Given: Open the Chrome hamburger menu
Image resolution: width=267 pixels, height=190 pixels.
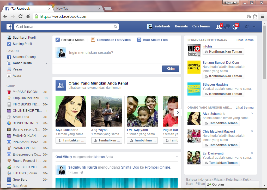Looking at the screenshot, I should coord(262,16).
